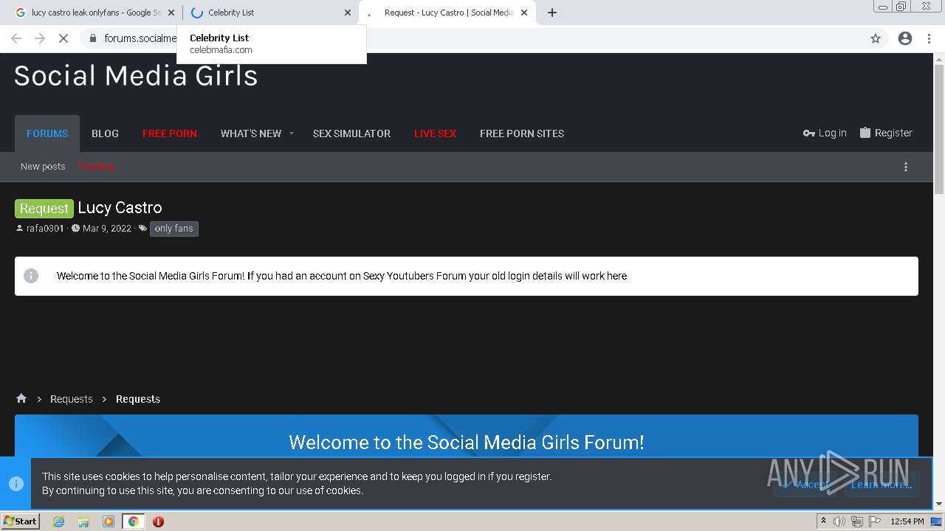Bookmark this page with the star icon
The image size is (945, 531).
click(x=876, y=38)
